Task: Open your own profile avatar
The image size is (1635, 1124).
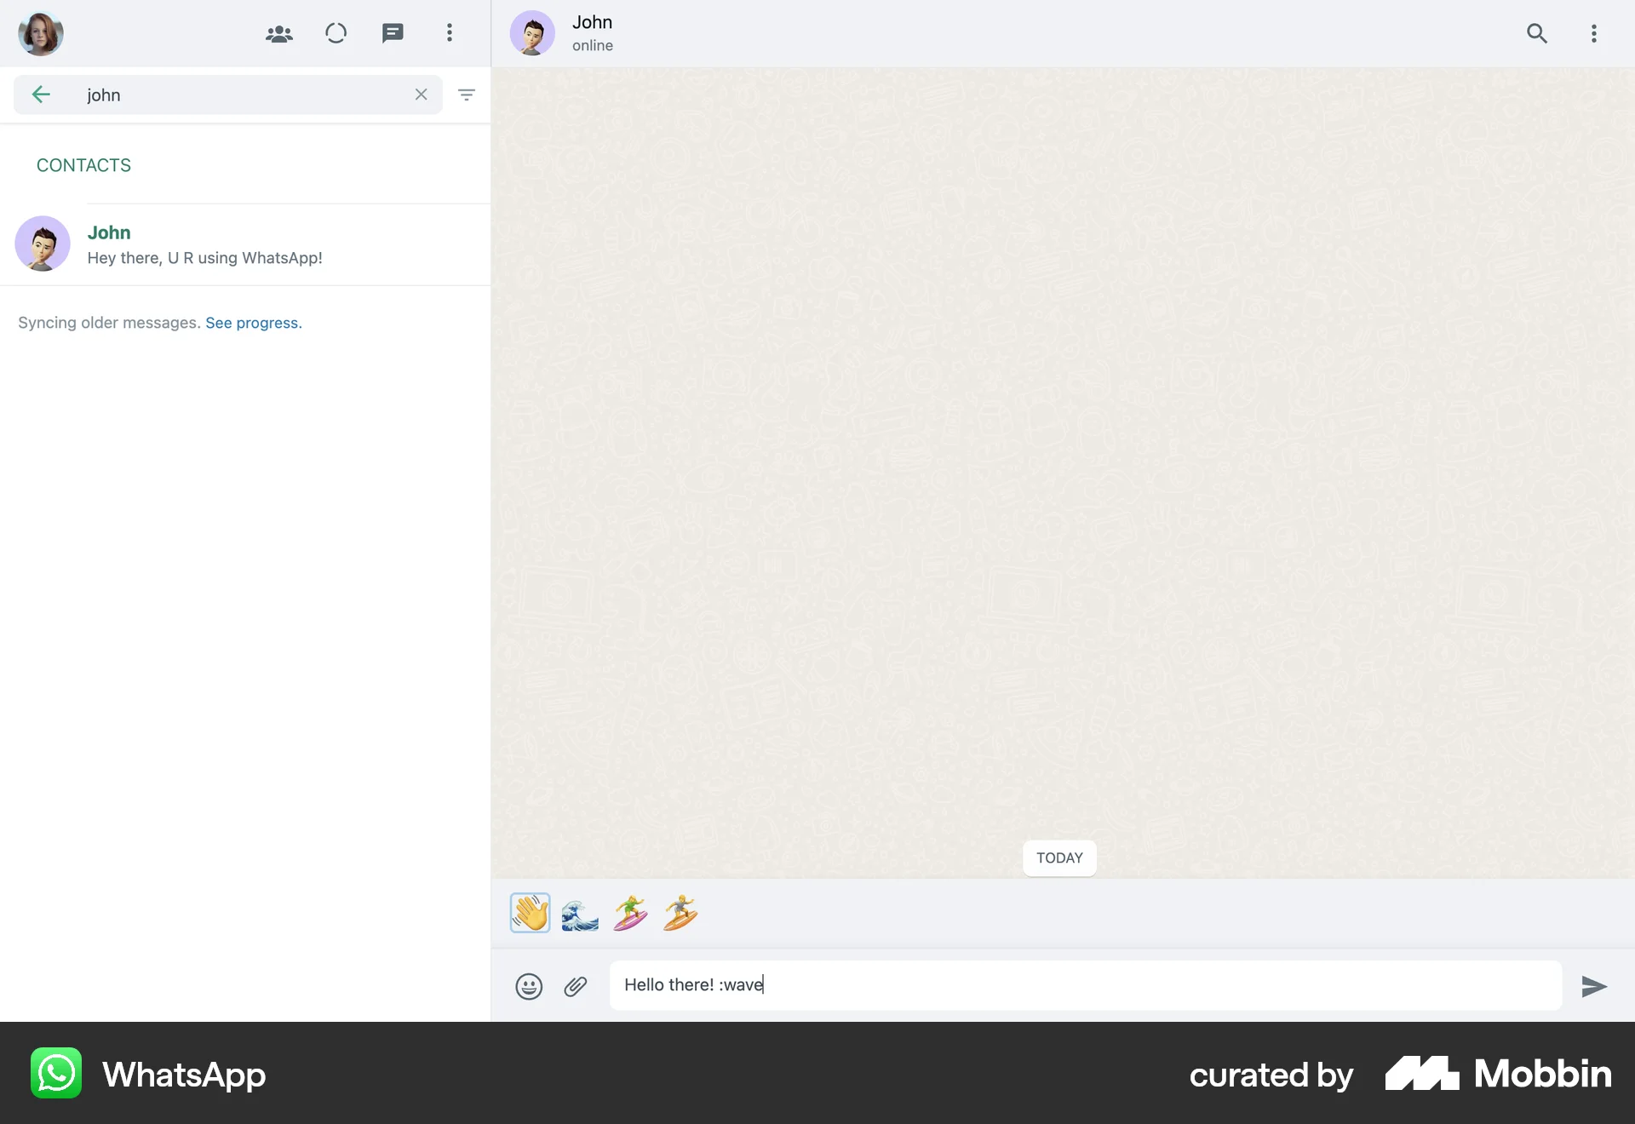Action: tap(40, 33)
